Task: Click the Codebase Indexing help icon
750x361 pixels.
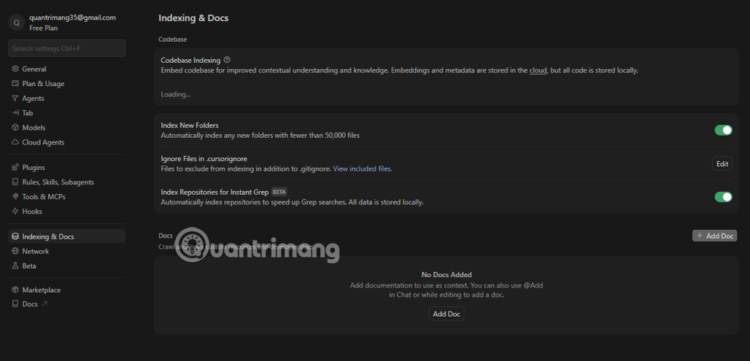Action: coord(227,60)
